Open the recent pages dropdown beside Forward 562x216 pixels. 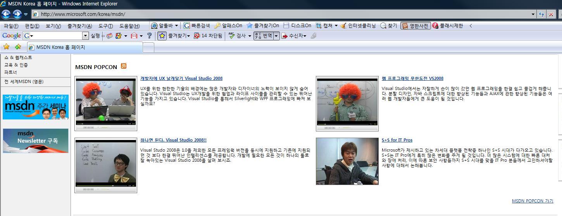coord(26,14)
